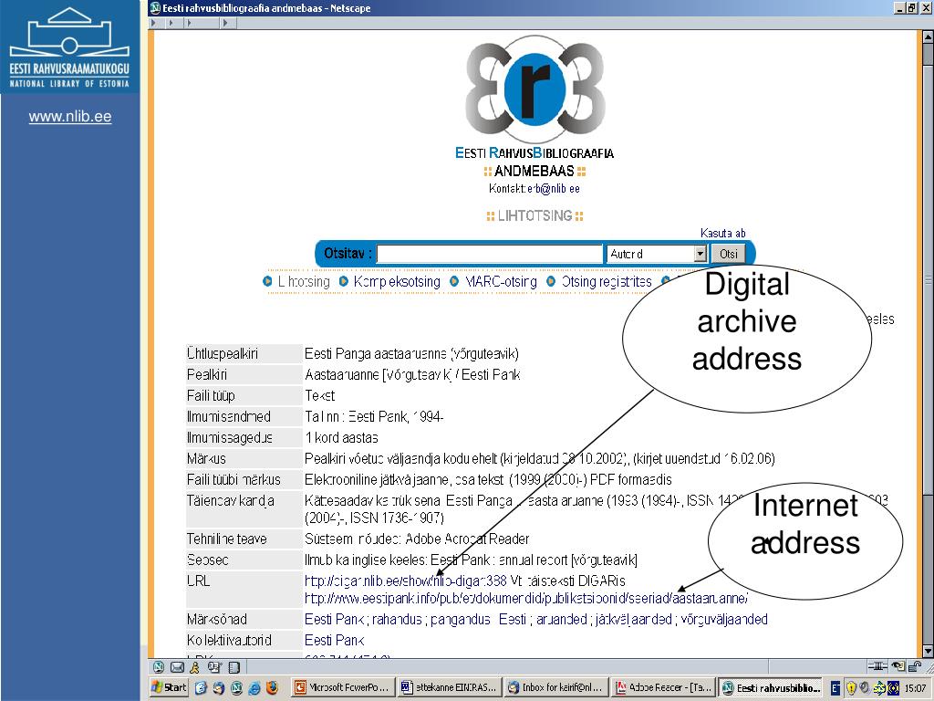Switch to Kompleksotsing search mode

click(x=397, y=281)
